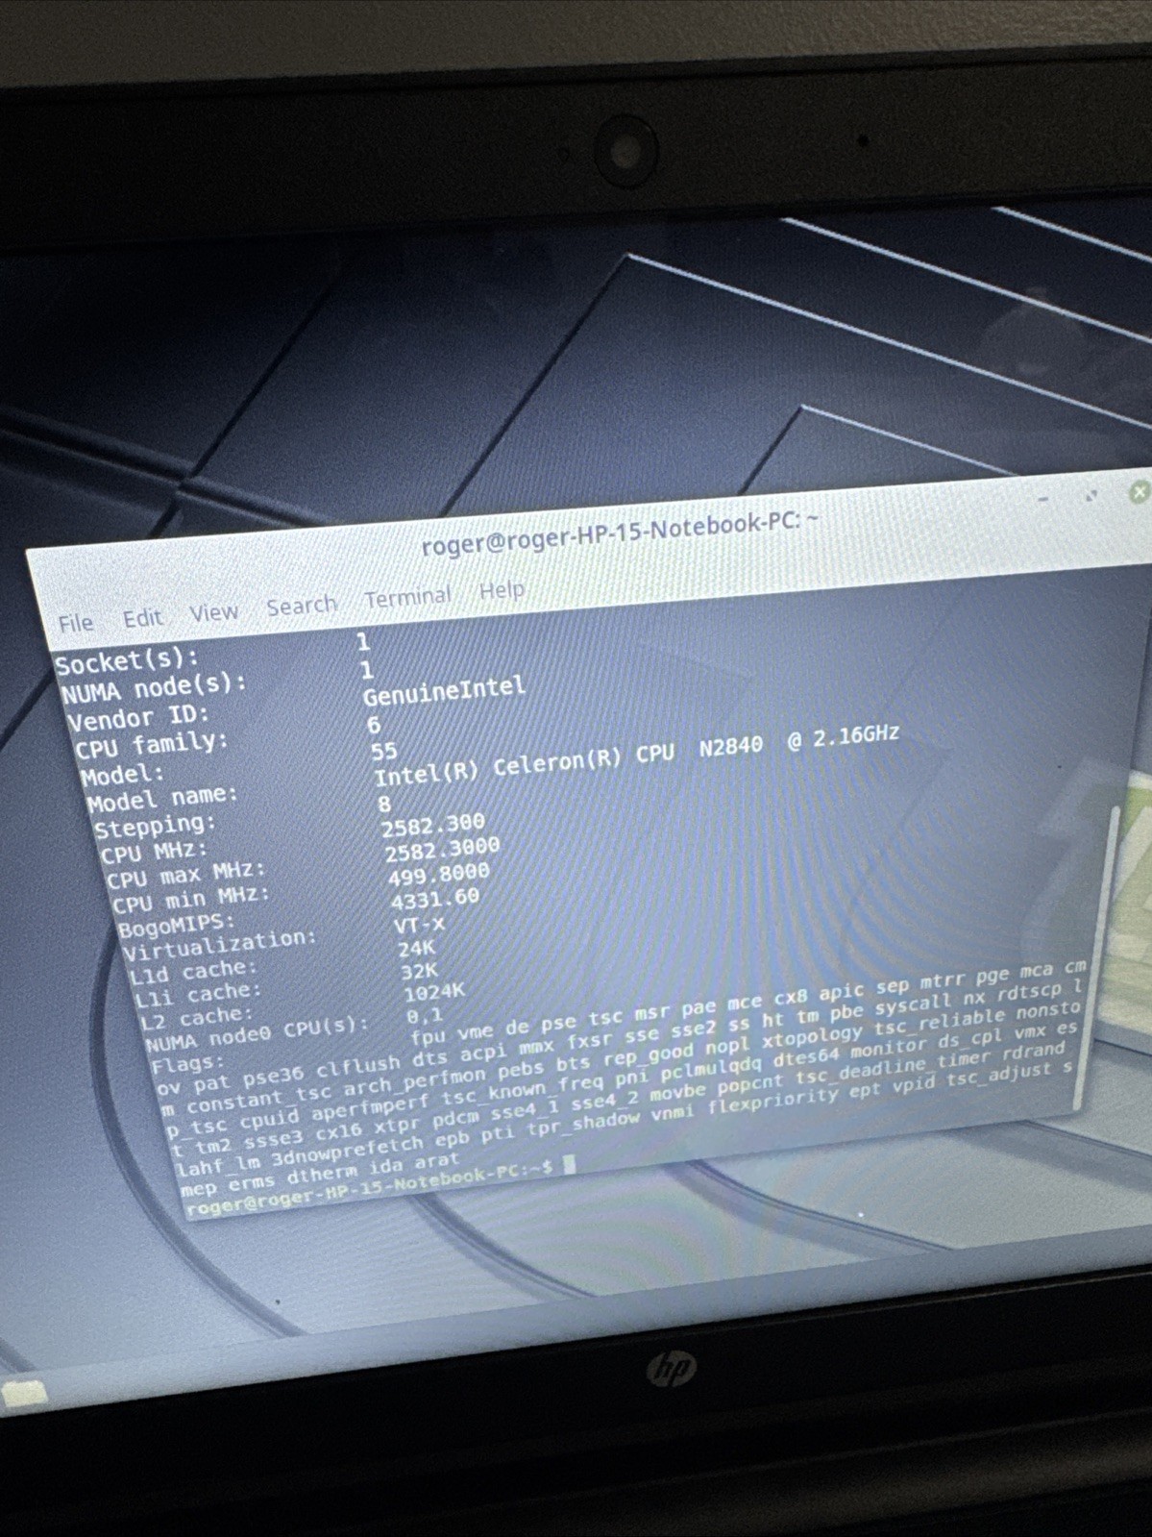
Task: Click the "4331.60" value
Action: click(x=434, y=899)
